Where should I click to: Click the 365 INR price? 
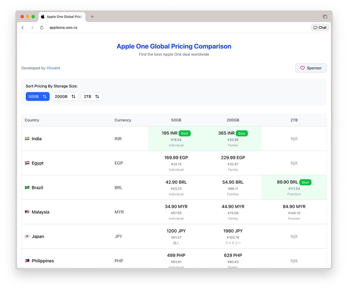226,133
